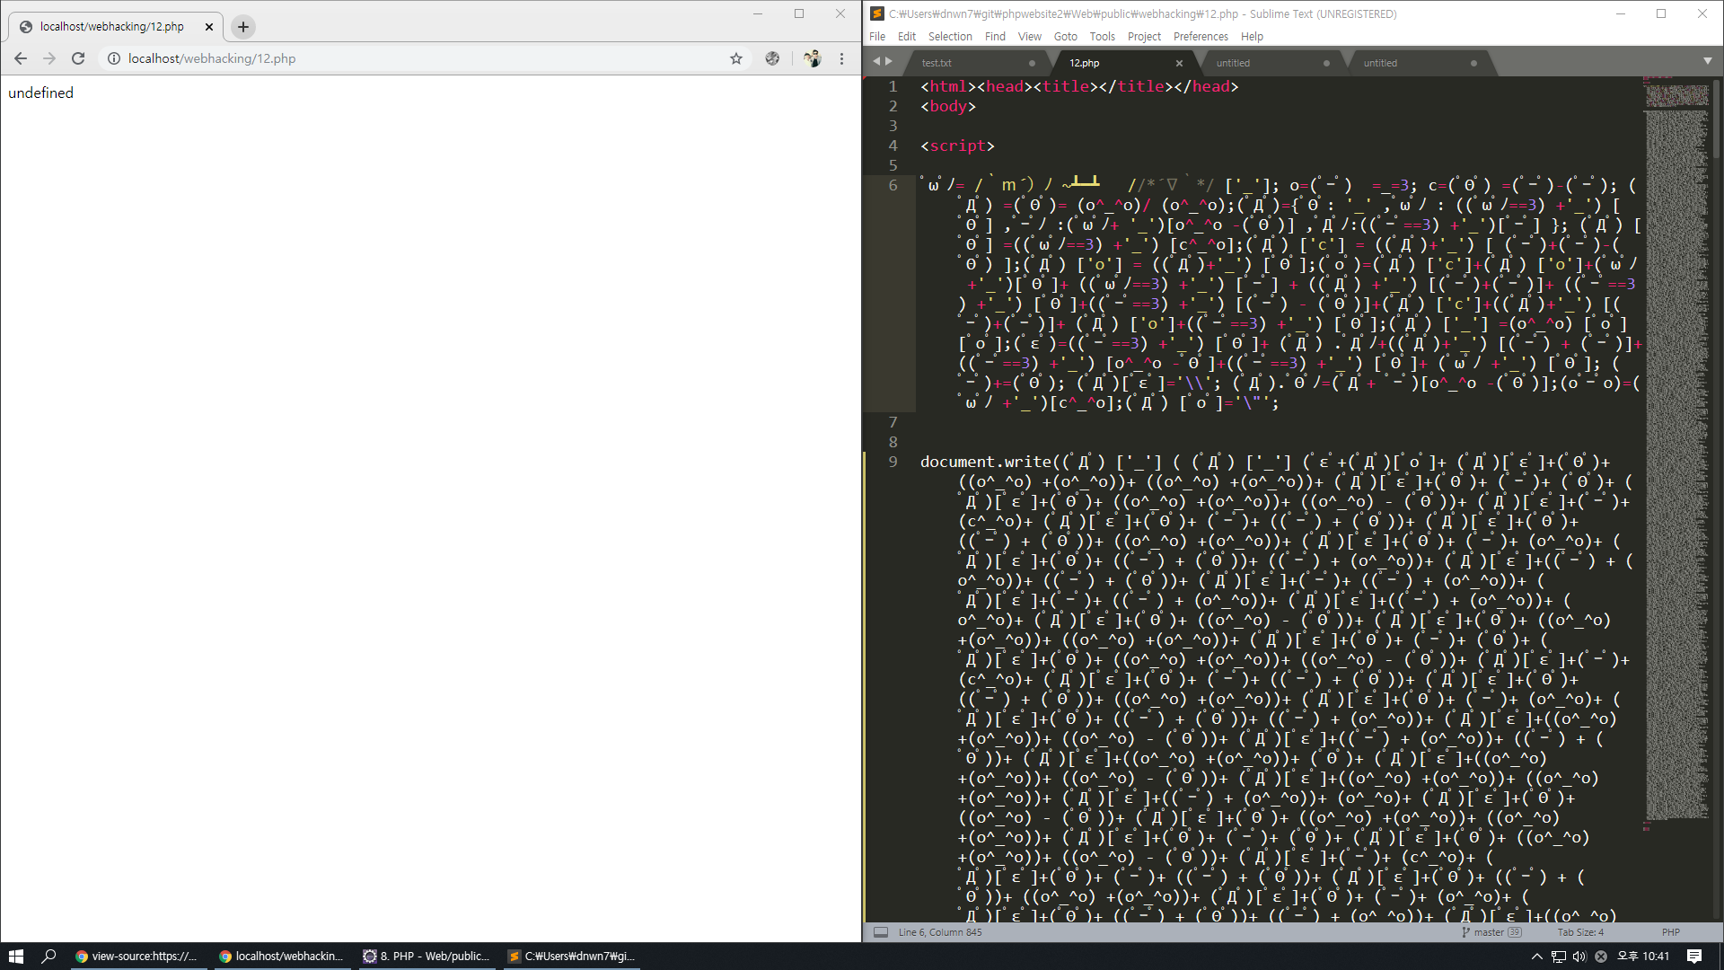The image size is (1724, 970).
Task: Open a new browser tab
Action: [243, 27]
